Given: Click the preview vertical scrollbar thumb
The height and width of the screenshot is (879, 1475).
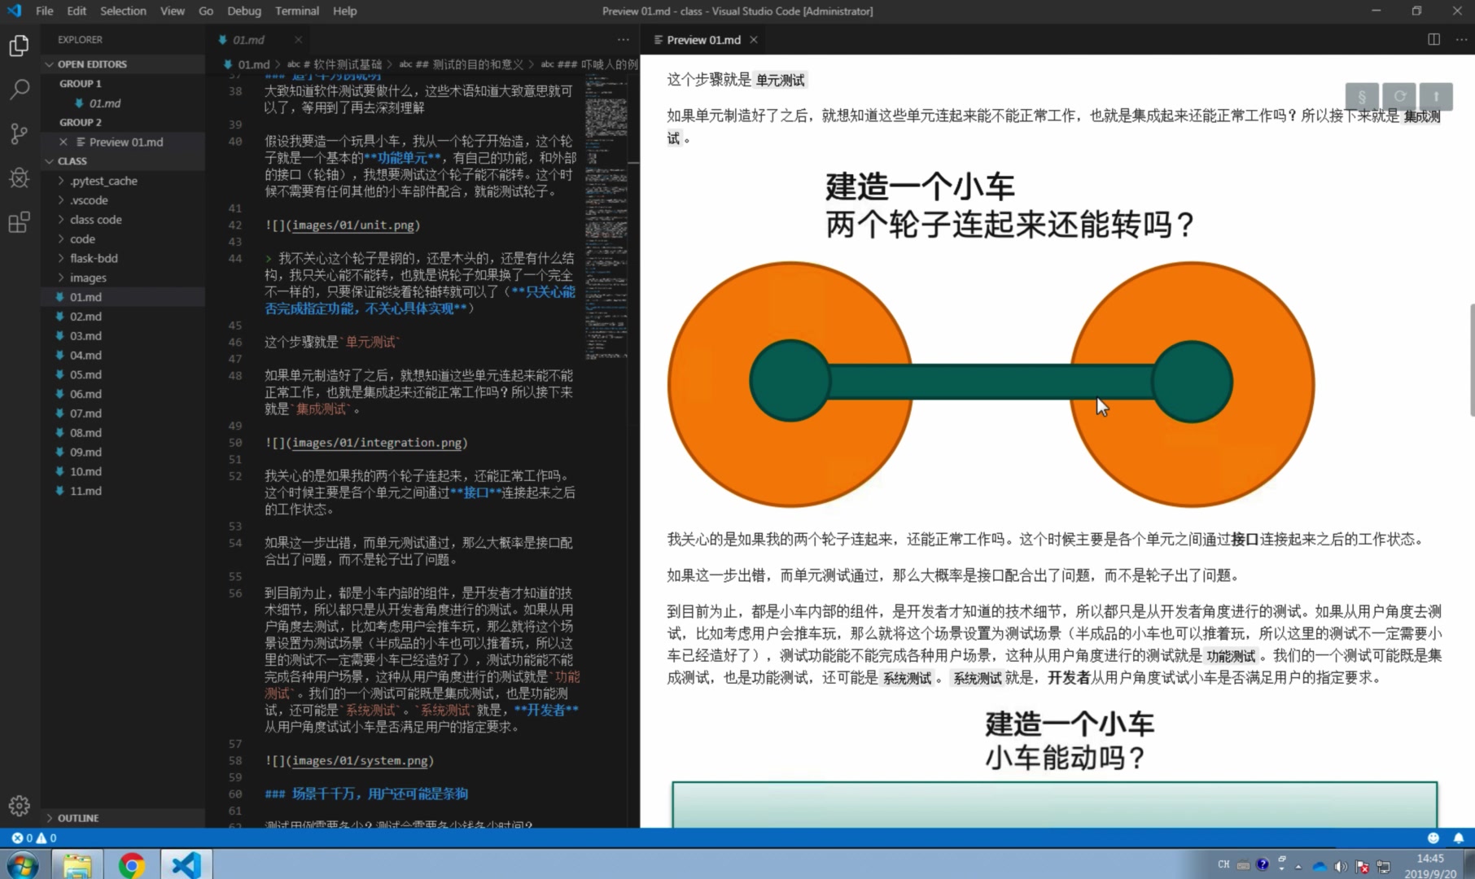Looking at the screenshot, I should pyautogui.click(x=1471, y=359).
